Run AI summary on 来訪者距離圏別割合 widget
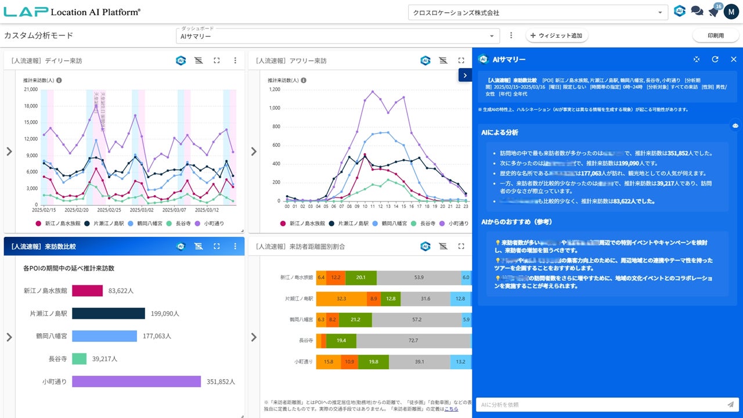The height and width of the screenshot is (418, 743). point(425,246)
